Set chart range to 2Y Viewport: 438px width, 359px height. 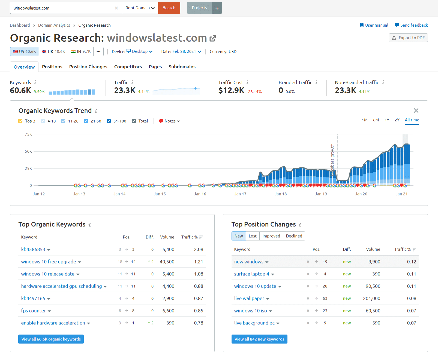(397, 120)
